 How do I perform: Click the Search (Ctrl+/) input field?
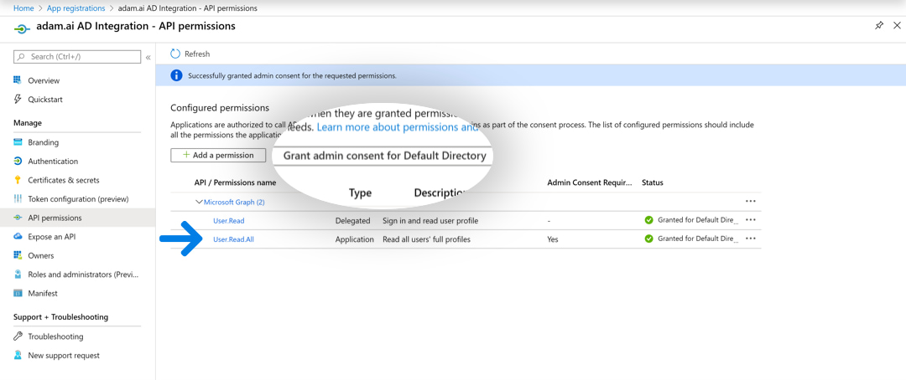pyautogui.click(x=77, y=57)
